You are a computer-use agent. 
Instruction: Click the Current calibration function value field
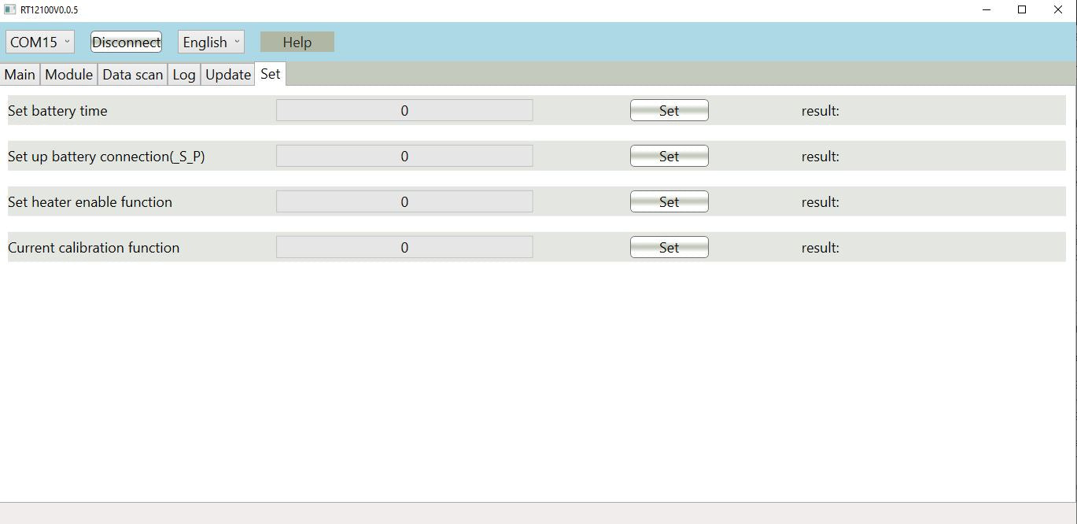point(404,248)
